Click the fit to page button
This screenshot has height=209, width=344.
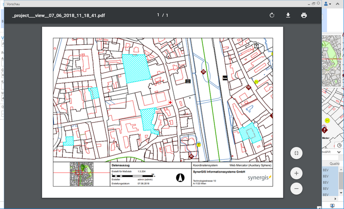pyautogui.click(x=296, y=153)
